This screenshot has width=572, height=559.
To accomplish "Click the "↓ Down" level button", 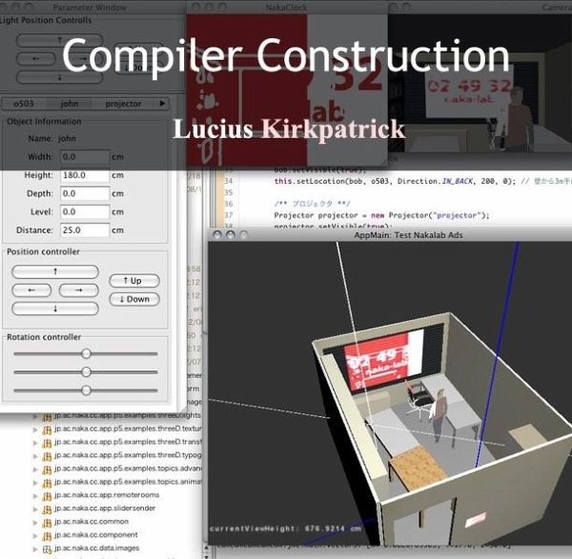I will tap(133, 299).
